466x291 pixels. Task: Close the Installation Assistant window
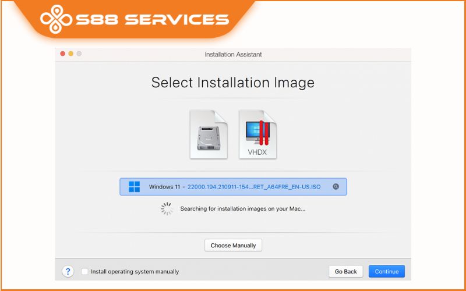click(x=63, y=54)
